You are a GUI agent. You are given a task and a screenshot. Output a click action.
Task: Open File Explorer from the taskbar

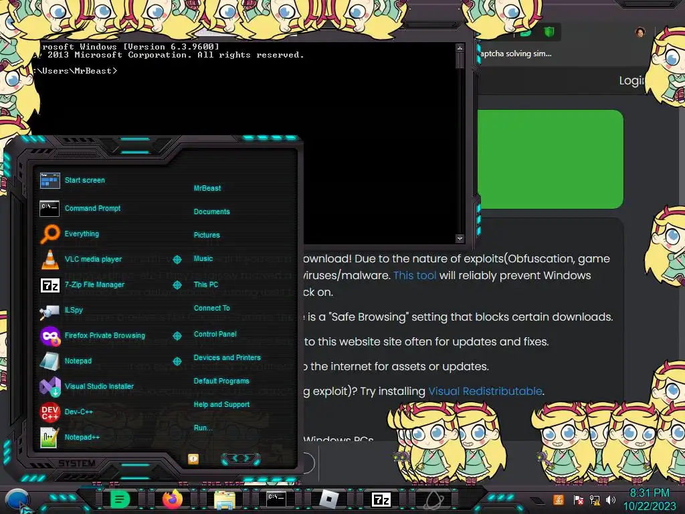click(225, 500)
